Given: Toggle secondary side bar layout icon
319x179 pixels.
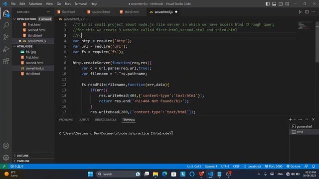Looking at the screenshot, I should pyautogui.click(x=281, y=4).
